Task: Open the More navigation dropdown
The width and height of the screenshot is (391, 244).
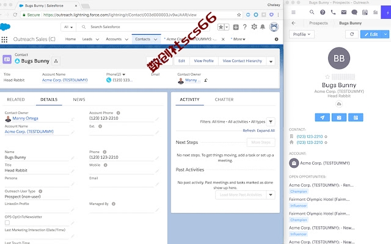Action: pos(238,39)
